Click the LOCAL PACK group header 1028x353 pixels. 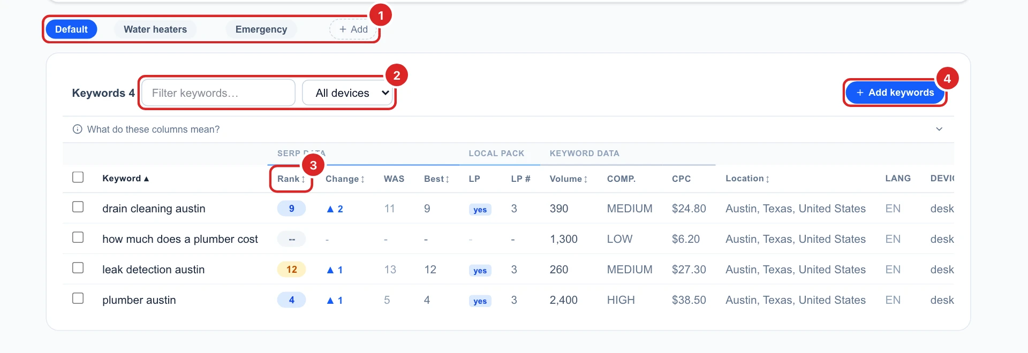click(496, 154)
